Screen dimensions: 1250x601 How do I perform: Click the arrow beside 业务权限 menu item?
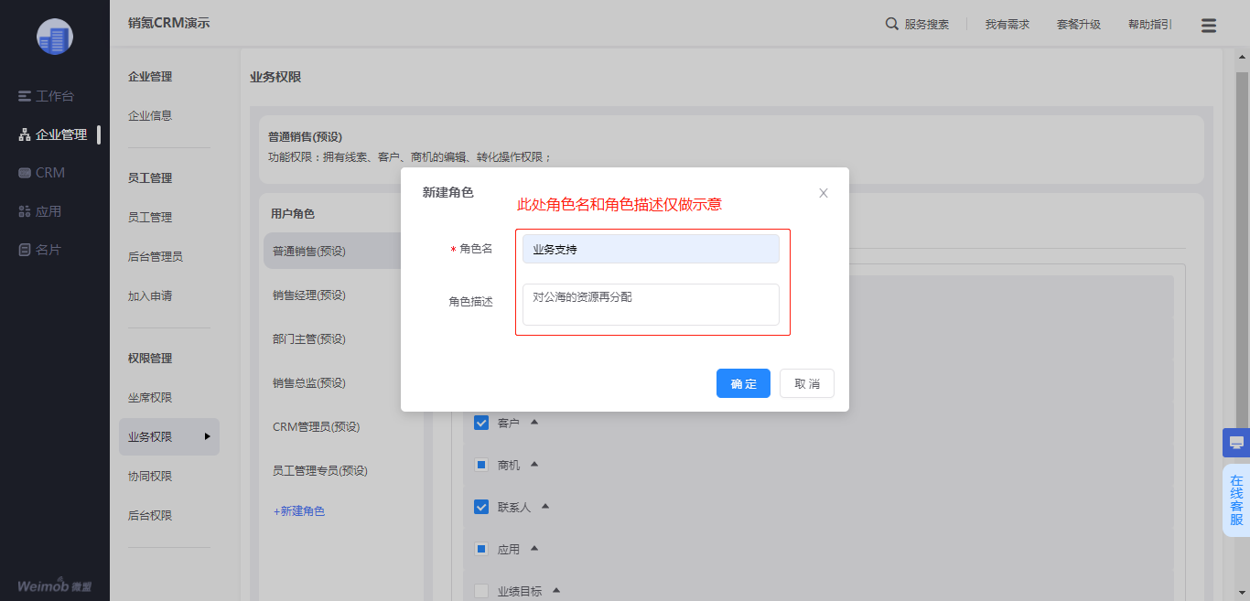[208, 436]
